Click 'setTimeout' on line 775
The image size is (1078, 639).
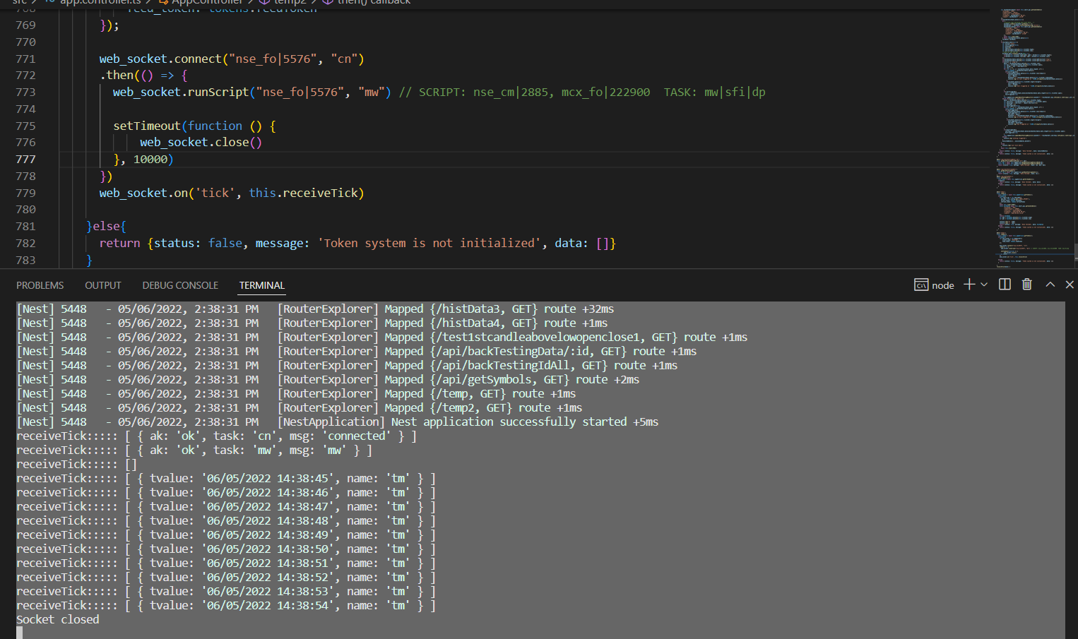click(147, 126)
